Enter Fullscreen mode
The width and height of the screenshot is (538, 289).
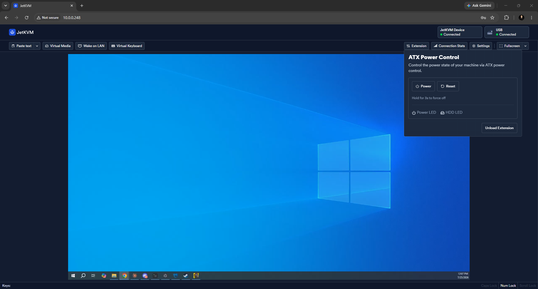509,46
